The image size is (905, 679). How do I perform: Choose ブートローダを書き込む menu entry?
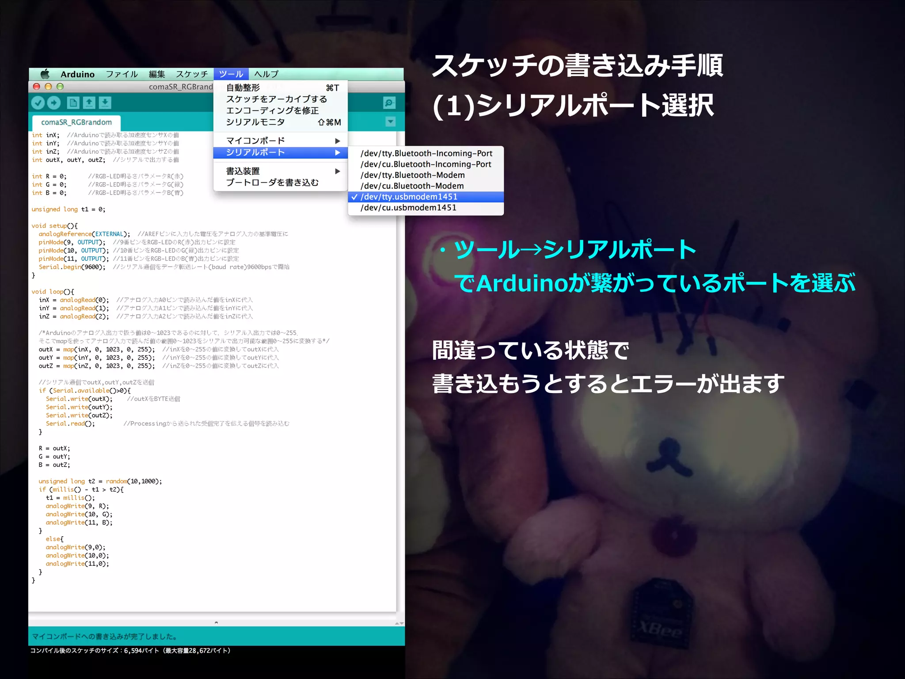tap(281, 183)
